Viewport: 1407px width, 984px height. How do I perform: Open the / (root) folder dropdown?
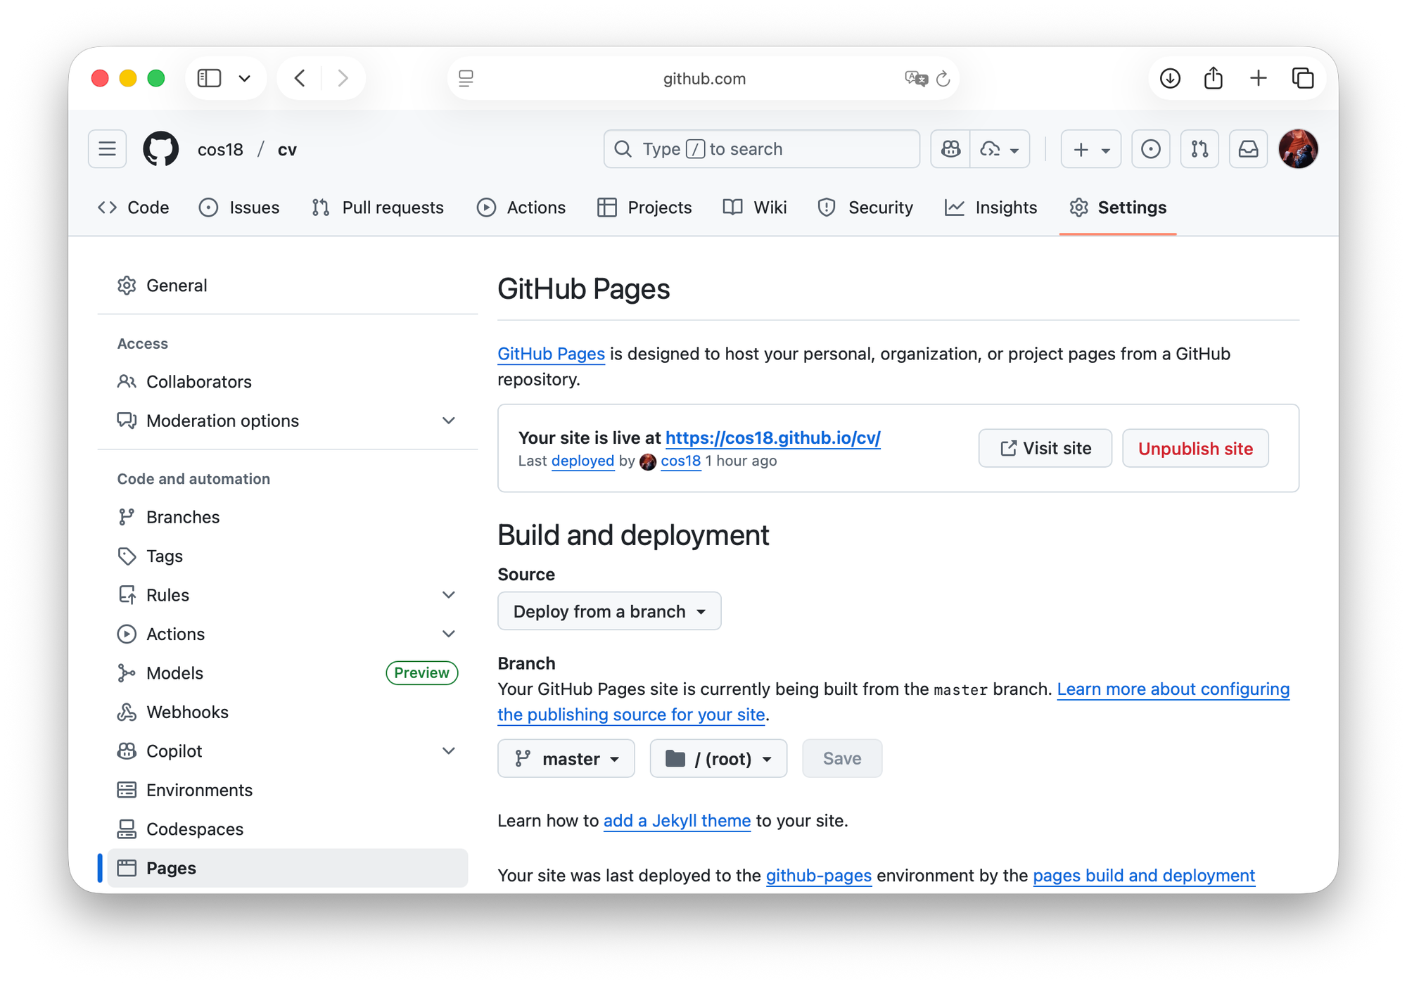(718, 759)
